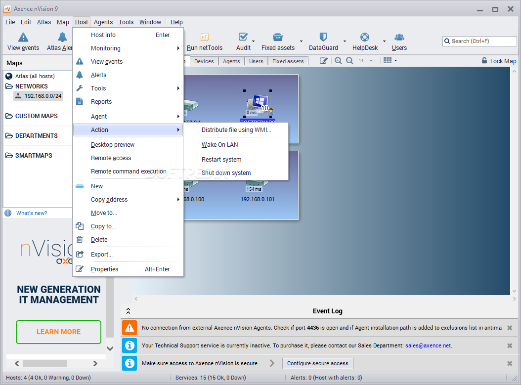This screenshot has height=385, width=521.
Task: Switch to Users tab
Action: tap(256, 61)
